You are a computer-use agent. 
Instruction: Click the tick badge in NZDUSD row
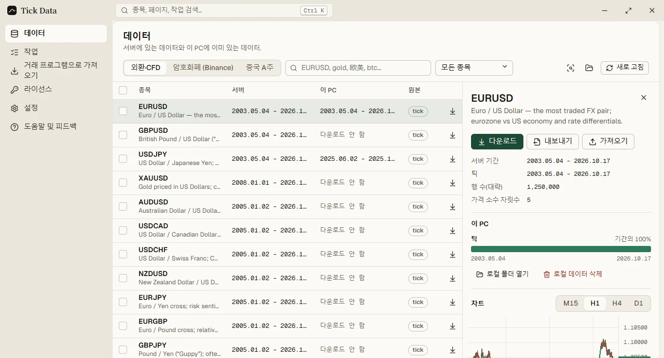tap(418, 279)
